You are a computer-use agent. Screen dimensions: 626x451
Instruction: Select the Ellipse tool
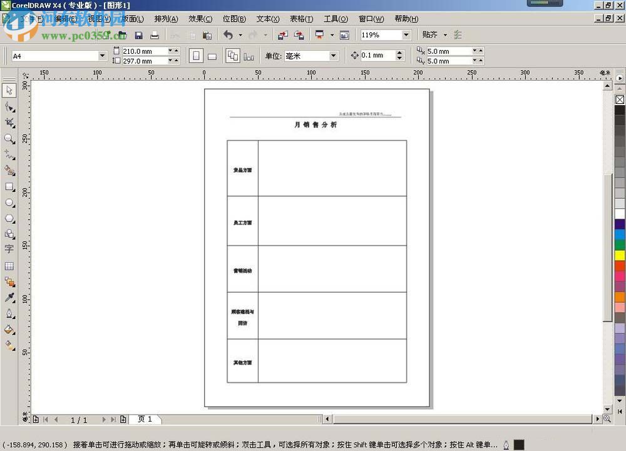pyautogui.click(x=9, y=202)
